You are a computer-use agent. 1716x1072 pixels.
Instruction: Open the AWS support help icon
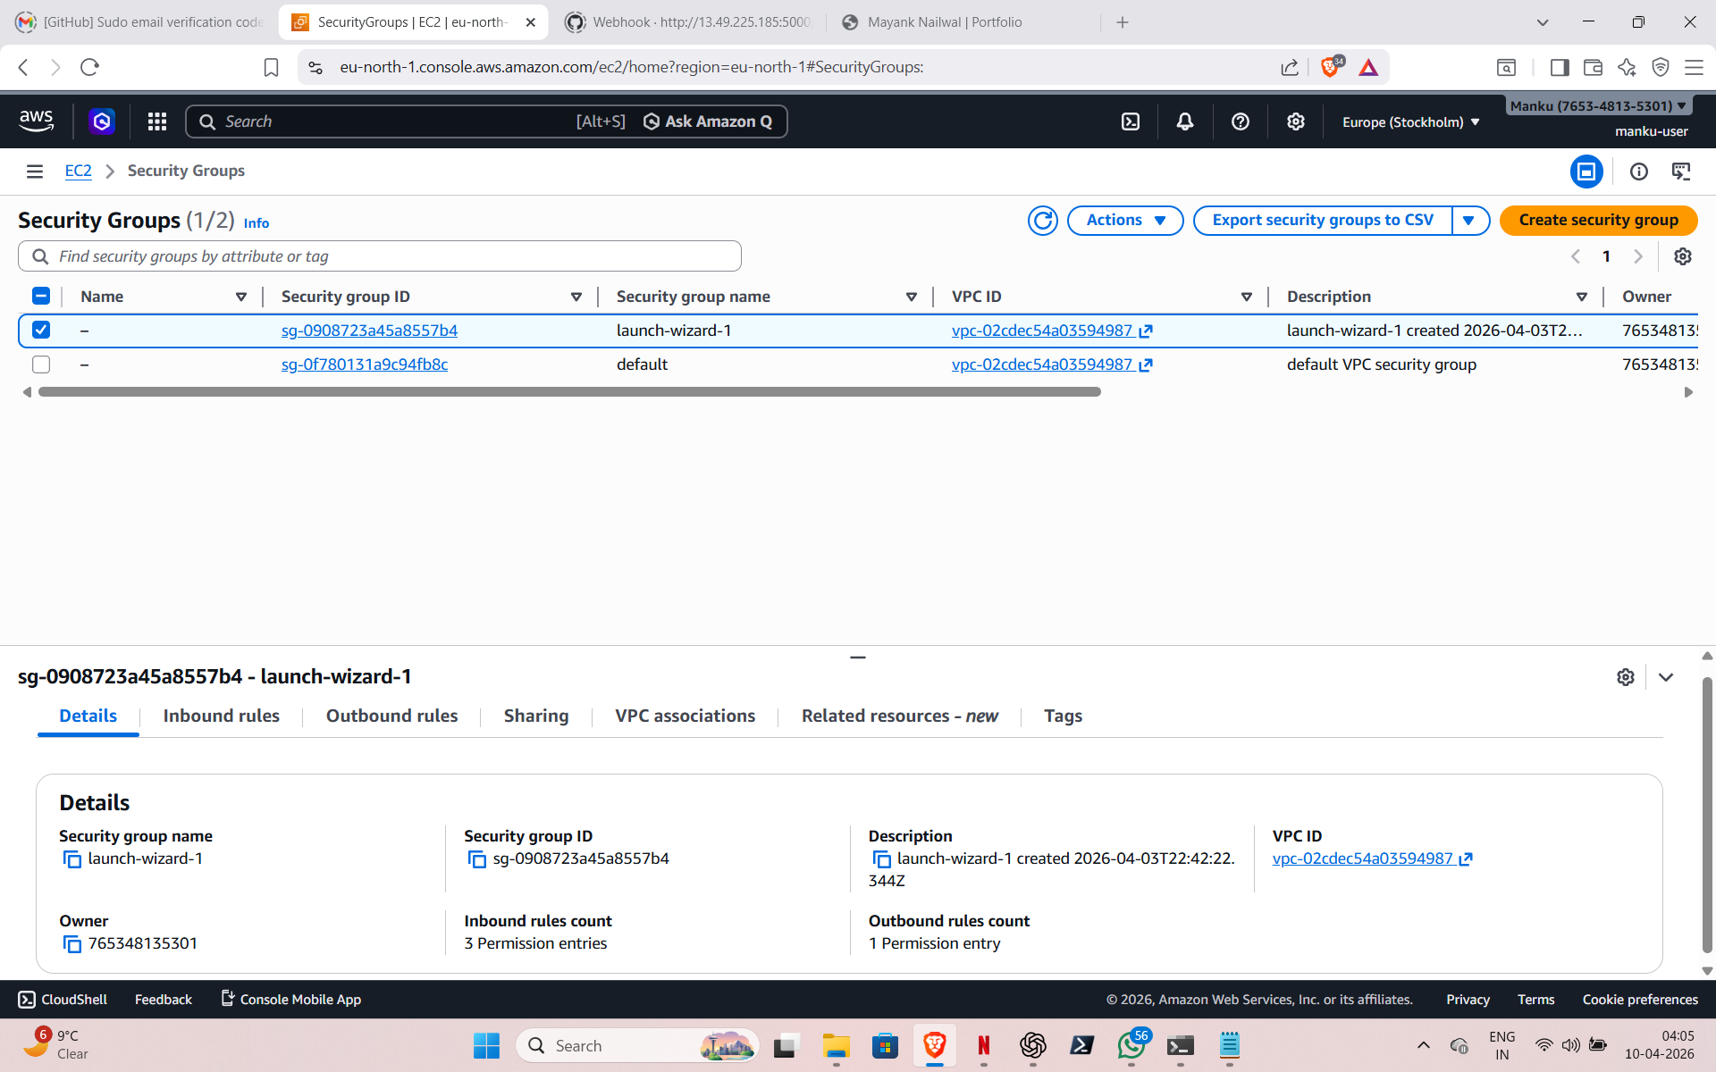pos(1240,121)
